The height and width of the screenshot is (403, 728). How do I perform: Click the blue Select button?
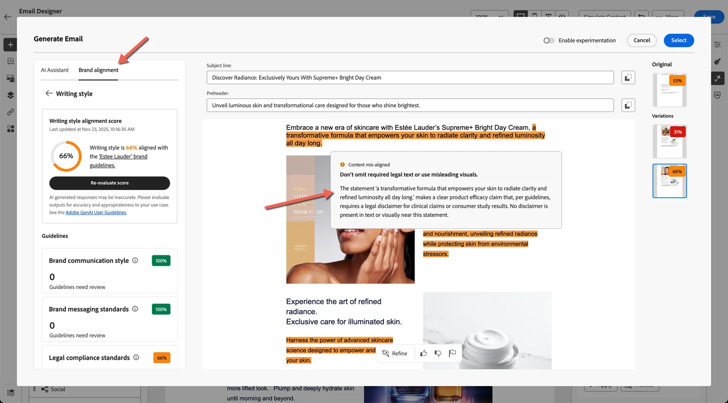[679, 40]
